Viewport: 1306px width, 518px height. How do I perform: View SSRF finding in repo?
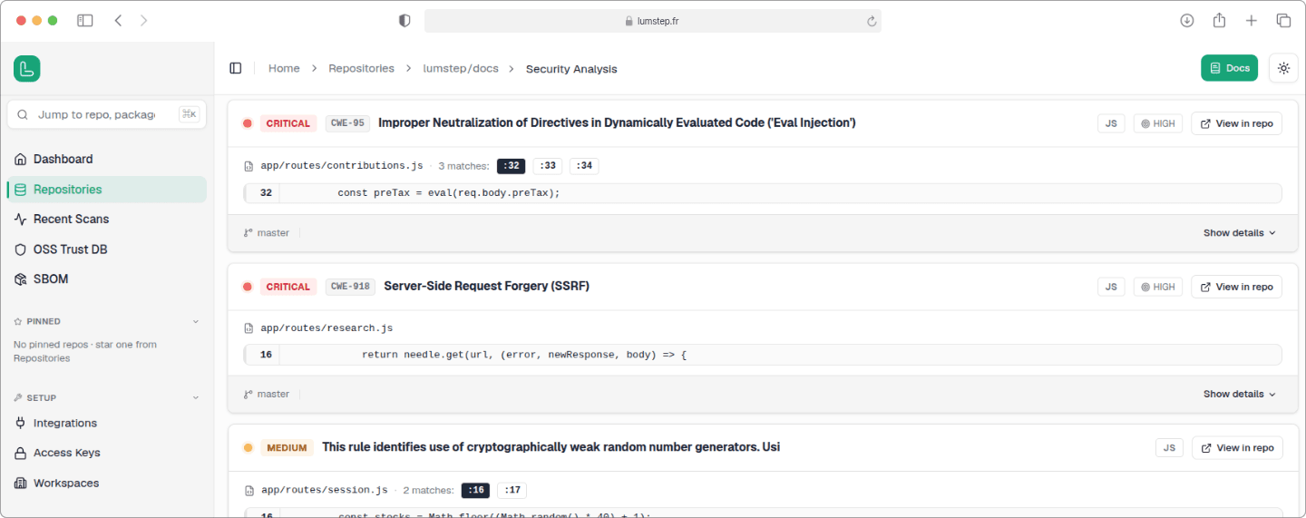pyautogui.click(x=1236, y=287)
